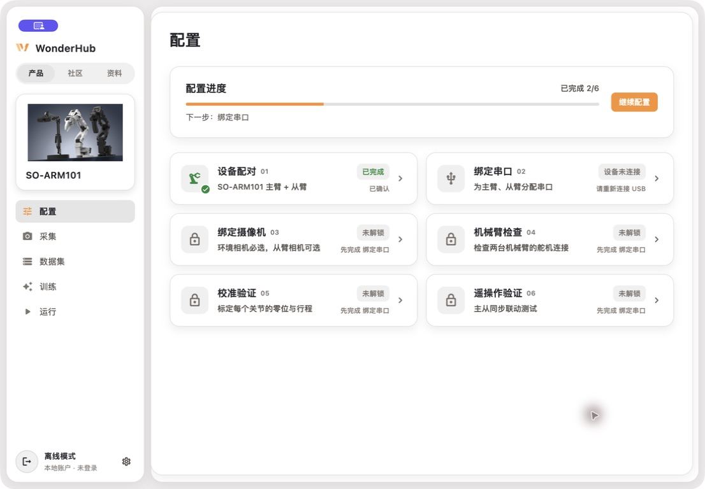
Task: Open the 训练 menu item
Action: (75, 287)
